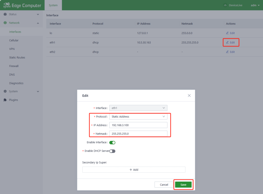Viewport: 263px width, 194px height.
Task: Collapse the Network sidebar section
Action: click(x=38, y=23)
